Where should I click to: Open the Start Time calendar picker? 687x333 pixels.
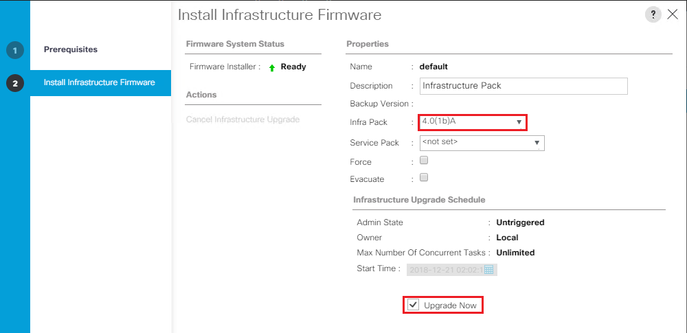pyautogui.click(x=489, y=269)
